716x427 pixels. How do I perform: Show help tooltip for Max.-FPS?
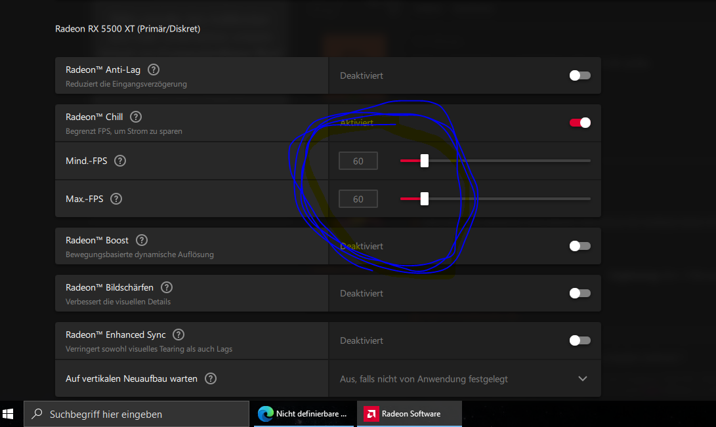[x=116, y=199]
